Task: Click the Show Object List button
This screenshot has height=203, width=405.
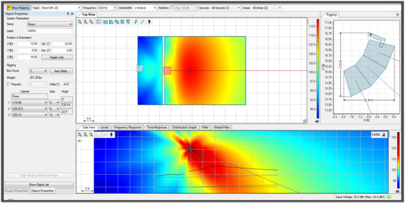Action: tap(39, 184)
